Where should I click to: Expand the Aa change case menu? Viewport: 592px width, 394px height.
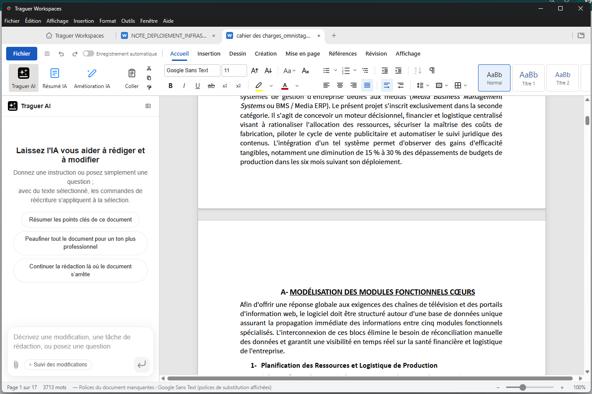click(x=290, y=70)
